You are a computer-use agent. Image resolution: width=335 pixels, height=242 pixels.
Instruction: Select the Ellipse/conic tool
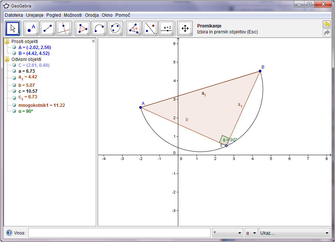point(115,28)
